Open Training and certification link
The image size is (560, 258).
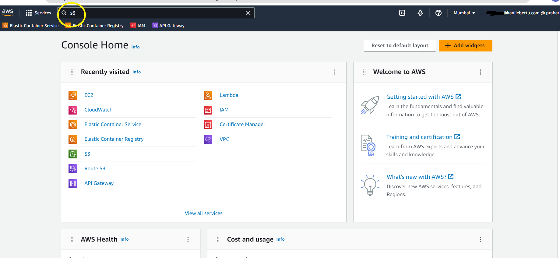[x=423, y=137]
